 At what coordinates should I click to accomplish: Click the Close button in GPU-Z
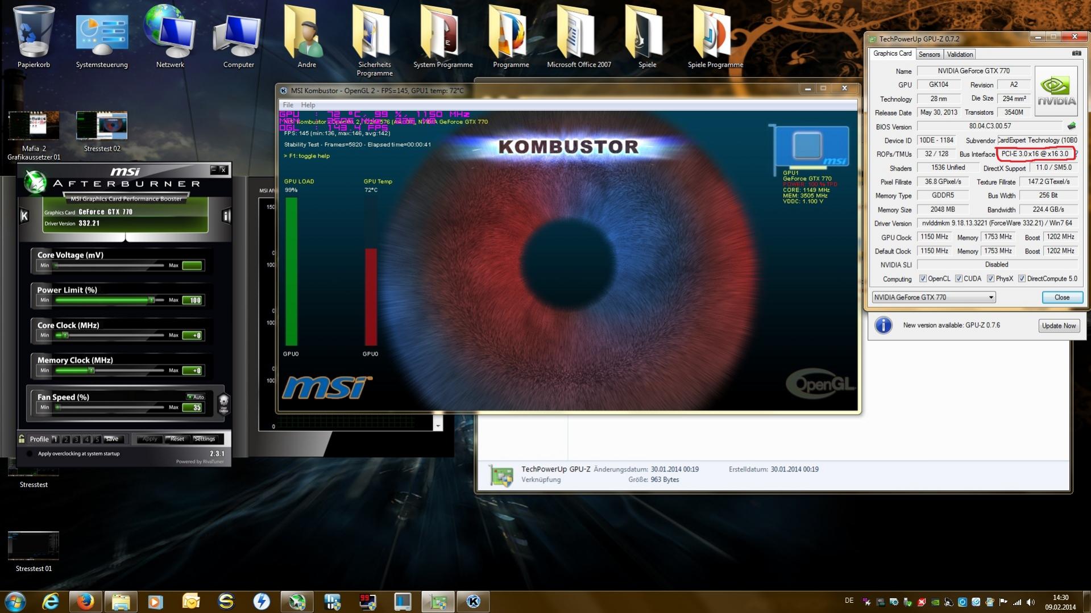pyautogui.click(x=1061, y=297)
